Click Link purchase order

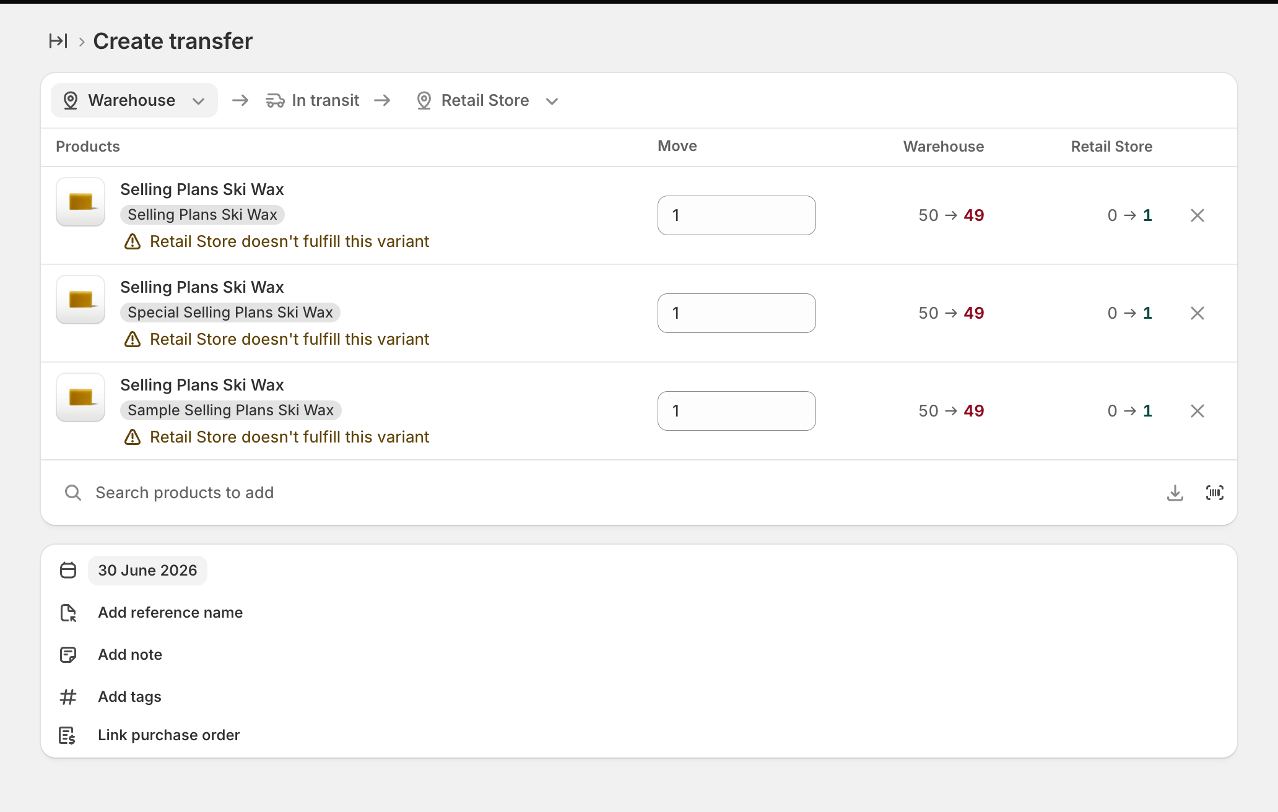pyautogui.click(x=168, y=735)
